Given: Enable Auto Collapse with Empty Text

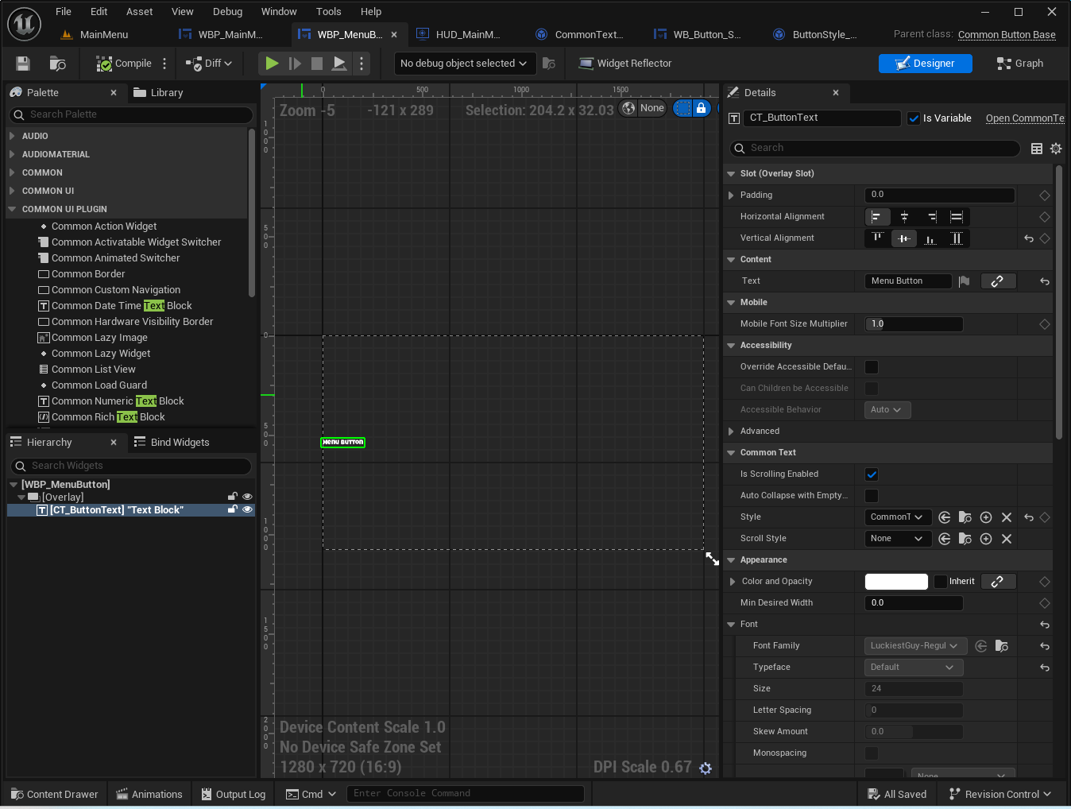Looking at the screenshot, I should (x=872, y=496).
